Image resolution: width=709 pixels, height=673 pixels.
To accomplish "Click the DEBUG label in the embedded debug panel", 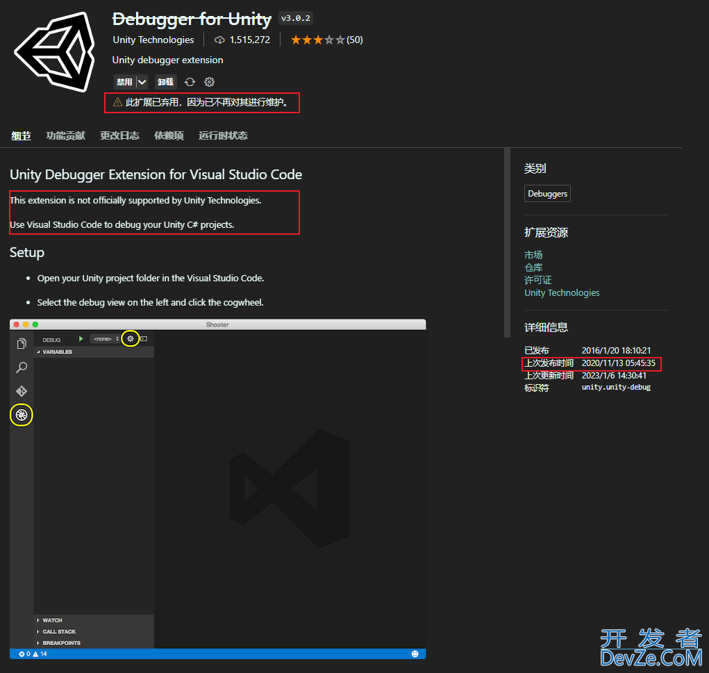I will coord(51,340).
